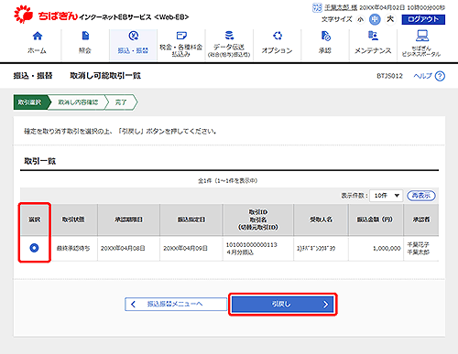Screen dimensions: 458x354
Task: Click the 再表示 button
Action: point(421,196)
